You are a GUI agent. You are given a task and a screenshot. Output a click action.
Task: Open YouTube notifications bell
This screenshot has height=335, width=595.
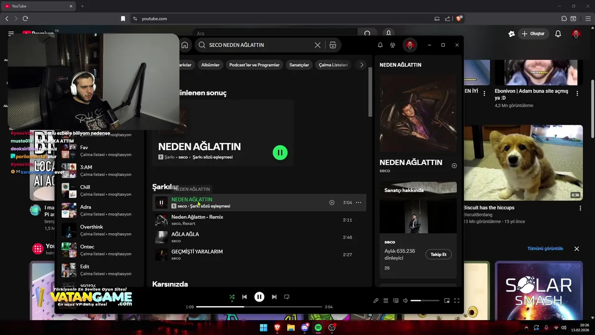[558, 33]
